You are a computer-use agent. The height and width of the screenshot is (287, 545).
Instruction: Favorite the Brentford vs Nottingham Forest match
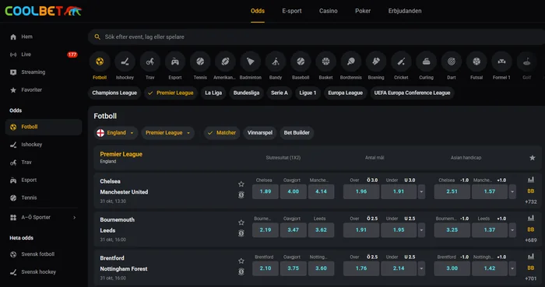[241, 261]
